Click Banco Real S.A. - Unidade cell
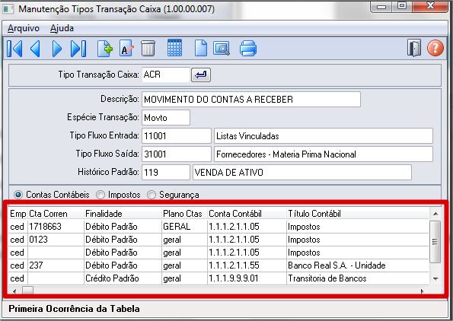The image size is (453, 321). point(358,265)
